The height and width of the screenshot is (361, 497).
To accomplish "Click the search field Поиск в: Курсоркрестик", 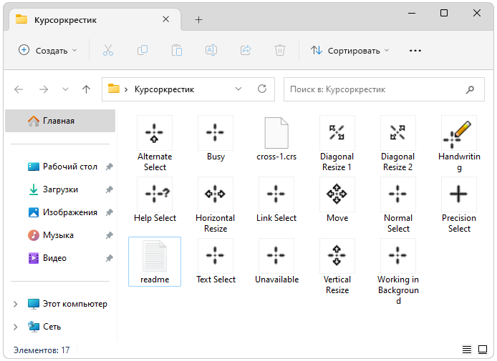I will tap(384, 89).
